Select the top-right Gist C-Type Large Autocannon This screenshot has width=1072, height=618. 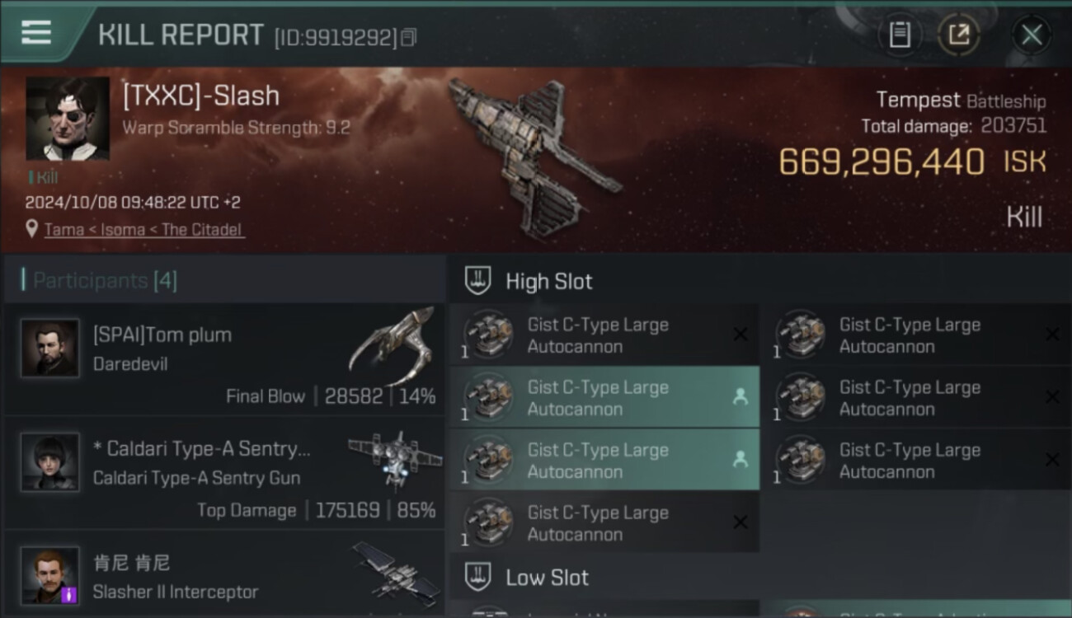pyautogui.click(x=917, y=335)
